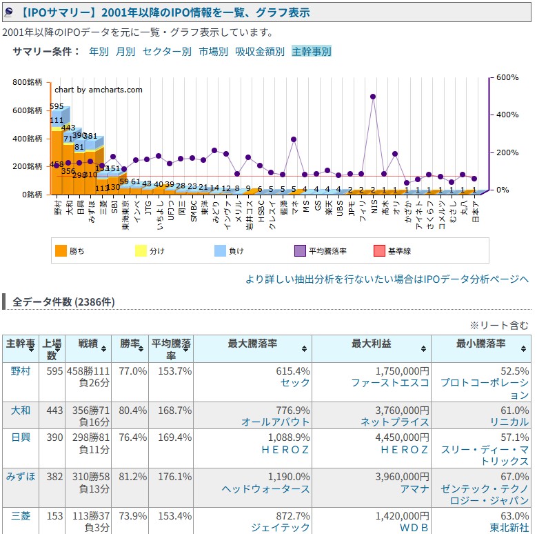Toggle the 平均騰落率 purple legend series
The image size is (537, 534).
(300, 251)
